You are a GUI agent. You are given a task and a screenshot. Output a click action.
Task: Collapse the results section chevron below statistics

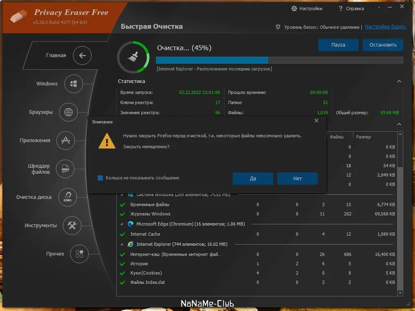399,124
